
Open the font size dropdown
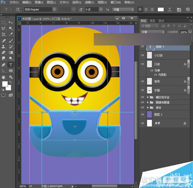click(x=101, y=10)
